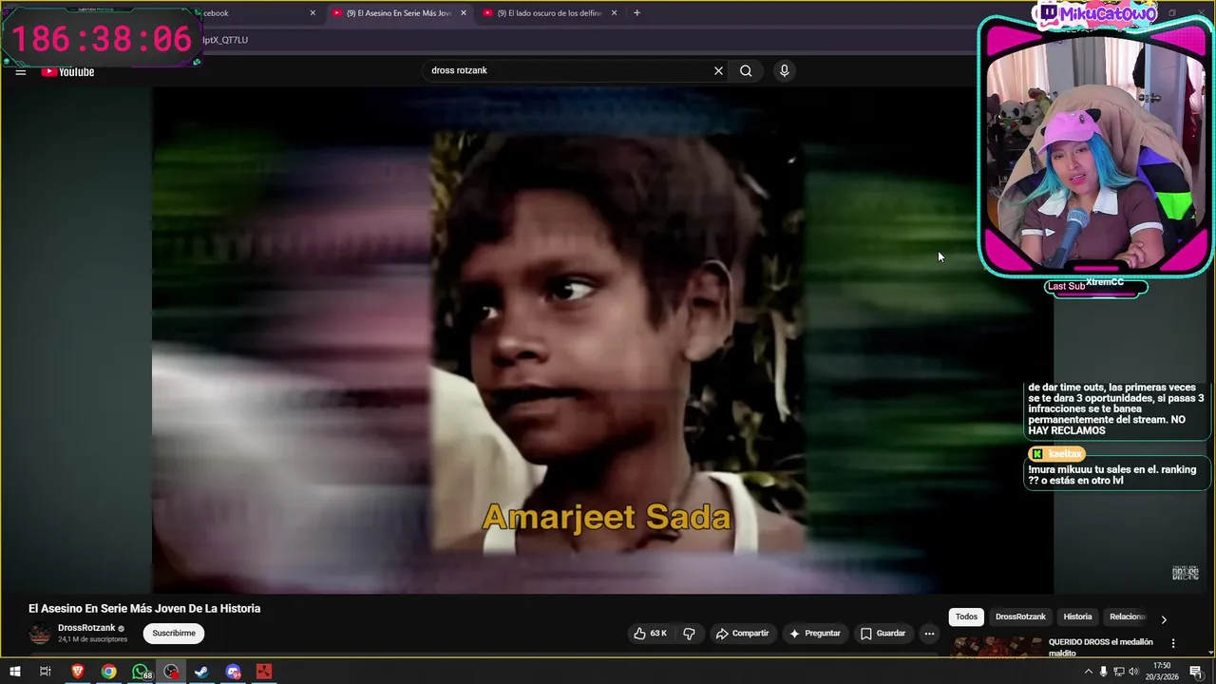
Task: Open Discord from taskbar
Action: (x=233, y=672)
